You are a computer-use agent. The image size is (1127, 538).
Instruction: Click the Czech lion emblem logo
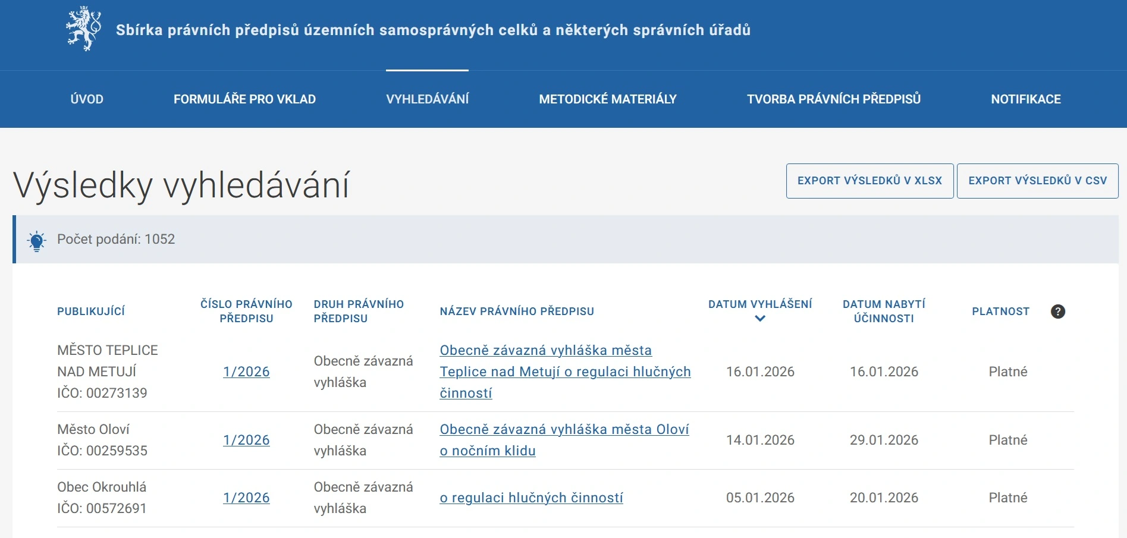click(x=83, y=29)
